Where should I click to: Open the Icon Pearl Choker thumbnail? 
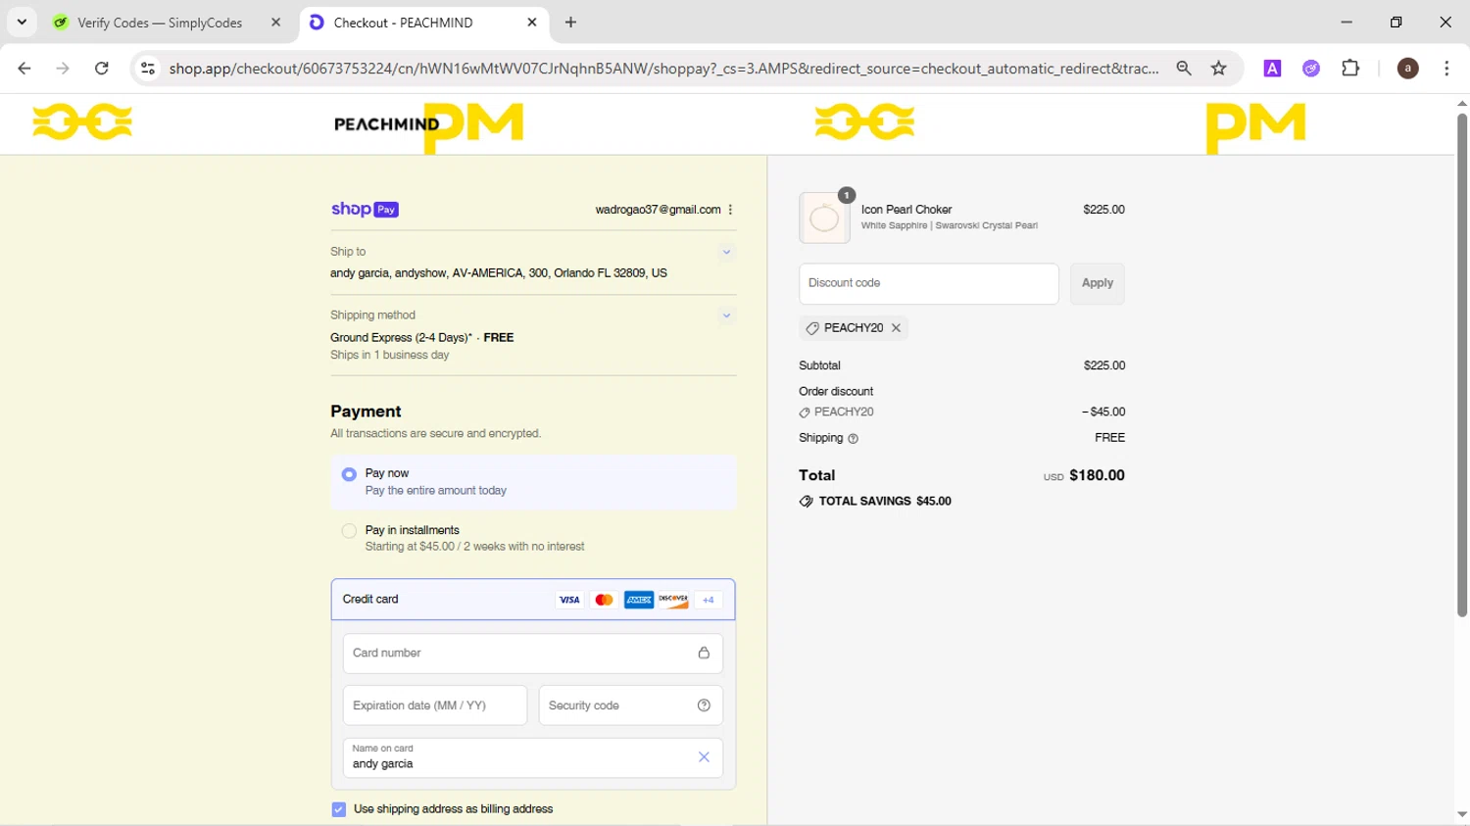[x=824, y=218]
